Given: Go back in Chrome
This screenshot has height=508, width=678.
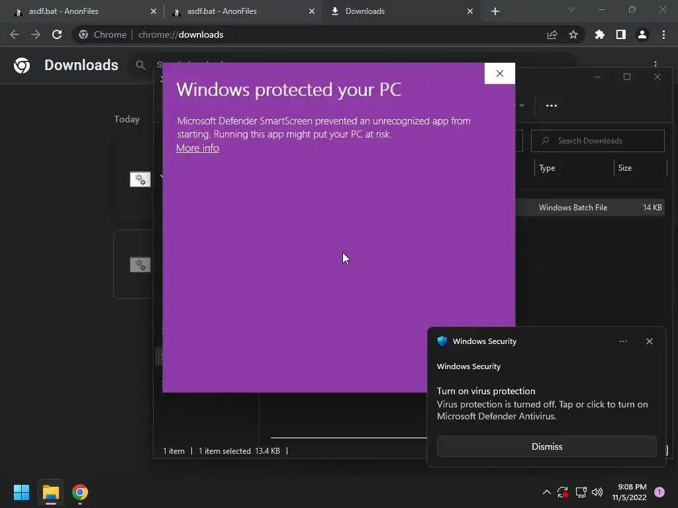Looking at the screenshot, I should click(15, 34).
